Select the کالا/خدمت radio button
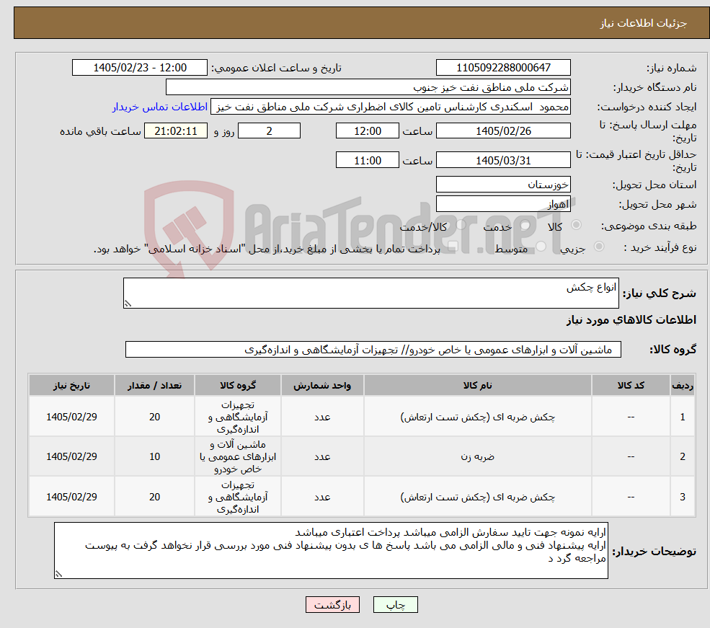Image resolution: width=710 pixels, height=628 pixels. 461,224
